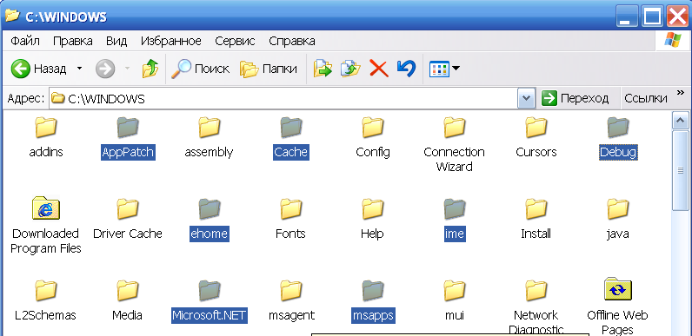Click the folder icon in the title bar
The height and width of the screenshot is (336, 692).
(12, 16)
